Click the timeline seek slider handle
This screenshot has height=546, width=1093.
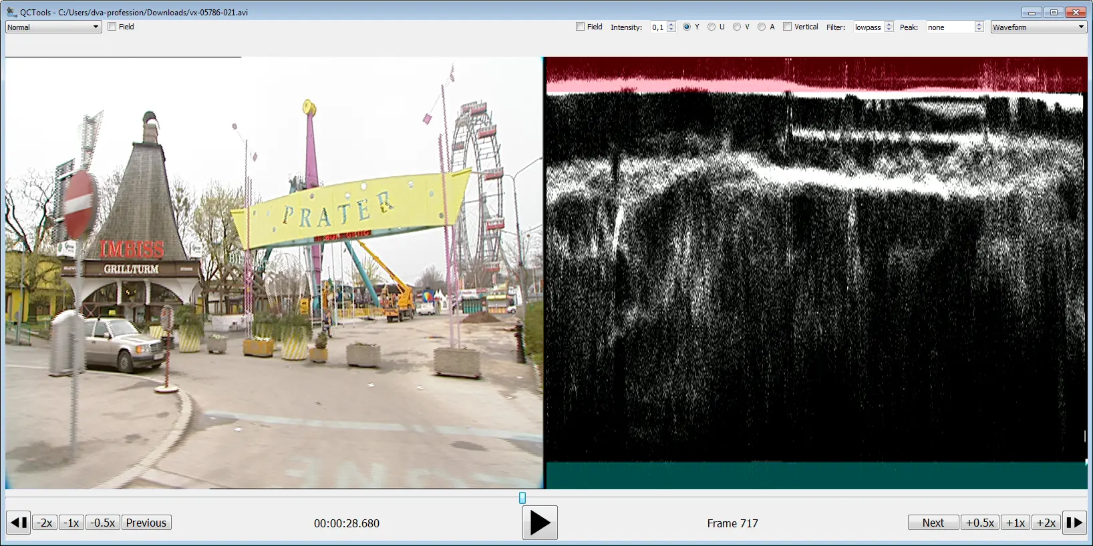(522, 498)
